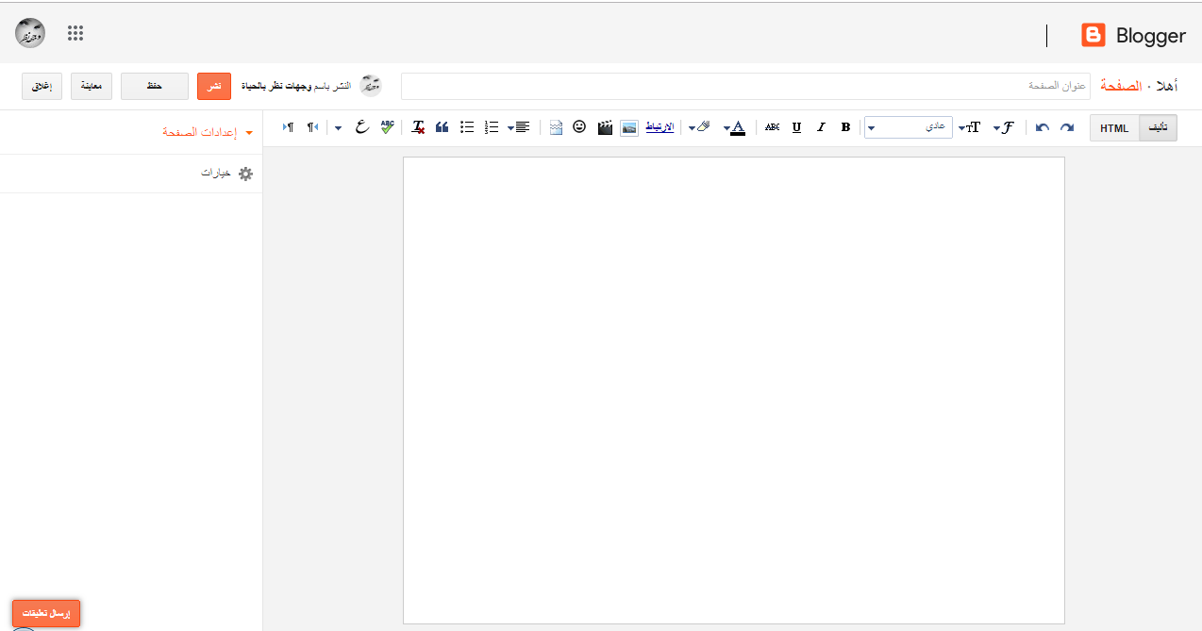This screenshot has height=631, width=1202.
Task: Collapse the إعدادات الصفحة page settings section
Action: [208, 132]
